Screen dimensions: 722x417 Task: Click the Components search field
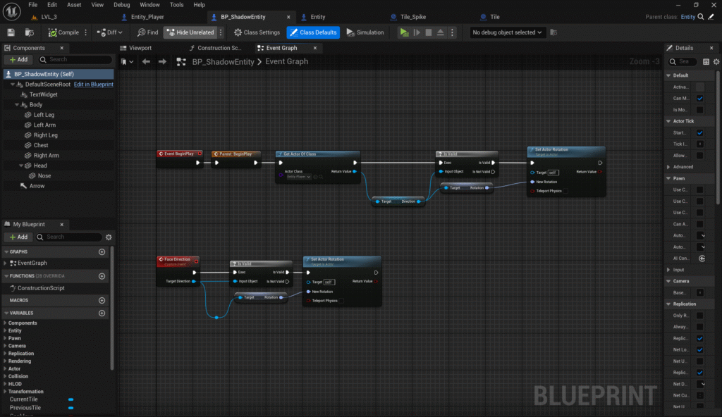click(75, 59)
